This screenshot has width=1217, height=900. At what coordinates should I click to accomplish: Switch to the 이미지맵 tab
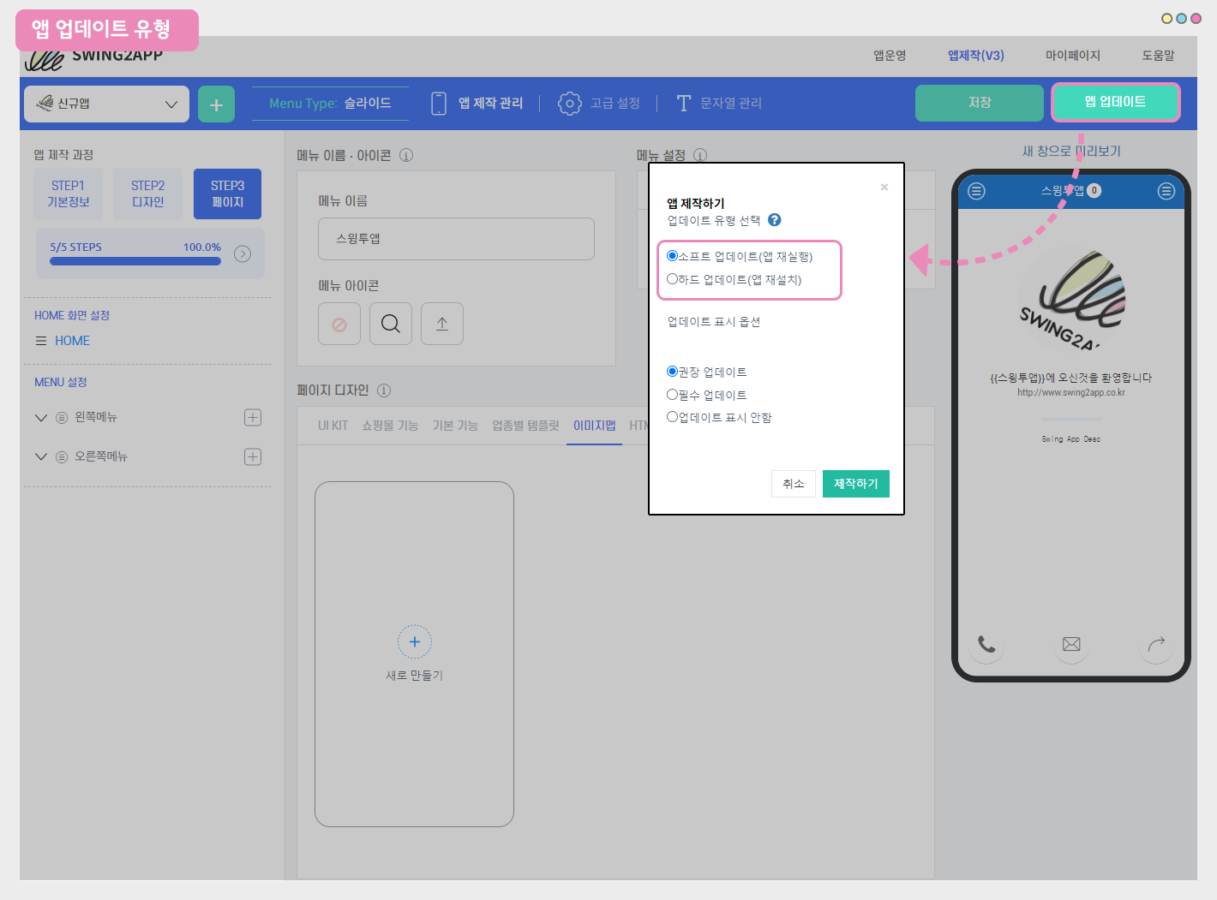pos(594,426)
